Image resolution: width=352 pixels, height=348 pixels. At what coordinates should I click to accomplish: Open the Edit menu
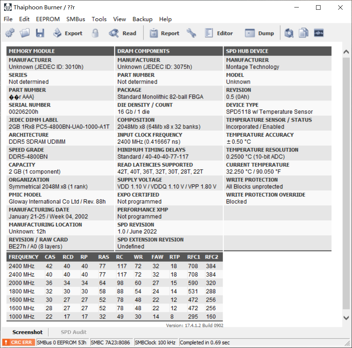[24, 19]
